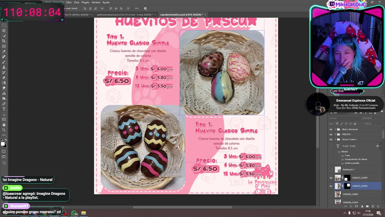Select the Eyedropper tool

pyautogui.click(x=4, y=52)
